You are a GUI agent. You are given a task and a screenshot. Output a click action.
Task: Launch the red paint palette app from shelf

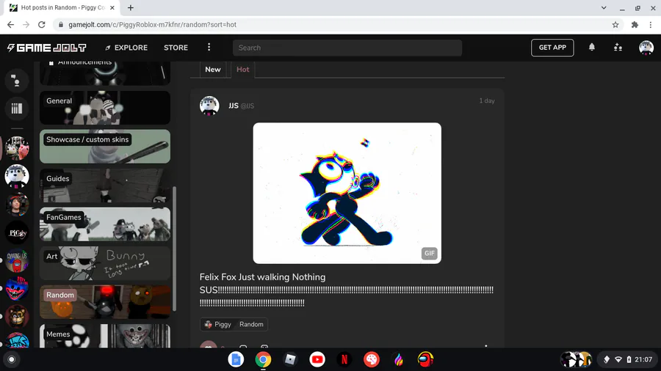(x=372, y=360)
